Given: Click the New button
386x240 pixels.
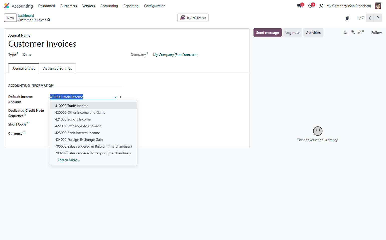Looking at the screenshot, I should [x=10, y=18].
